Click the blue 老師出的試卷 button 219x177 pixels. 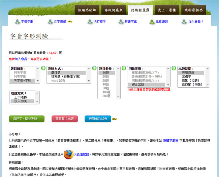tap(97, 119)
